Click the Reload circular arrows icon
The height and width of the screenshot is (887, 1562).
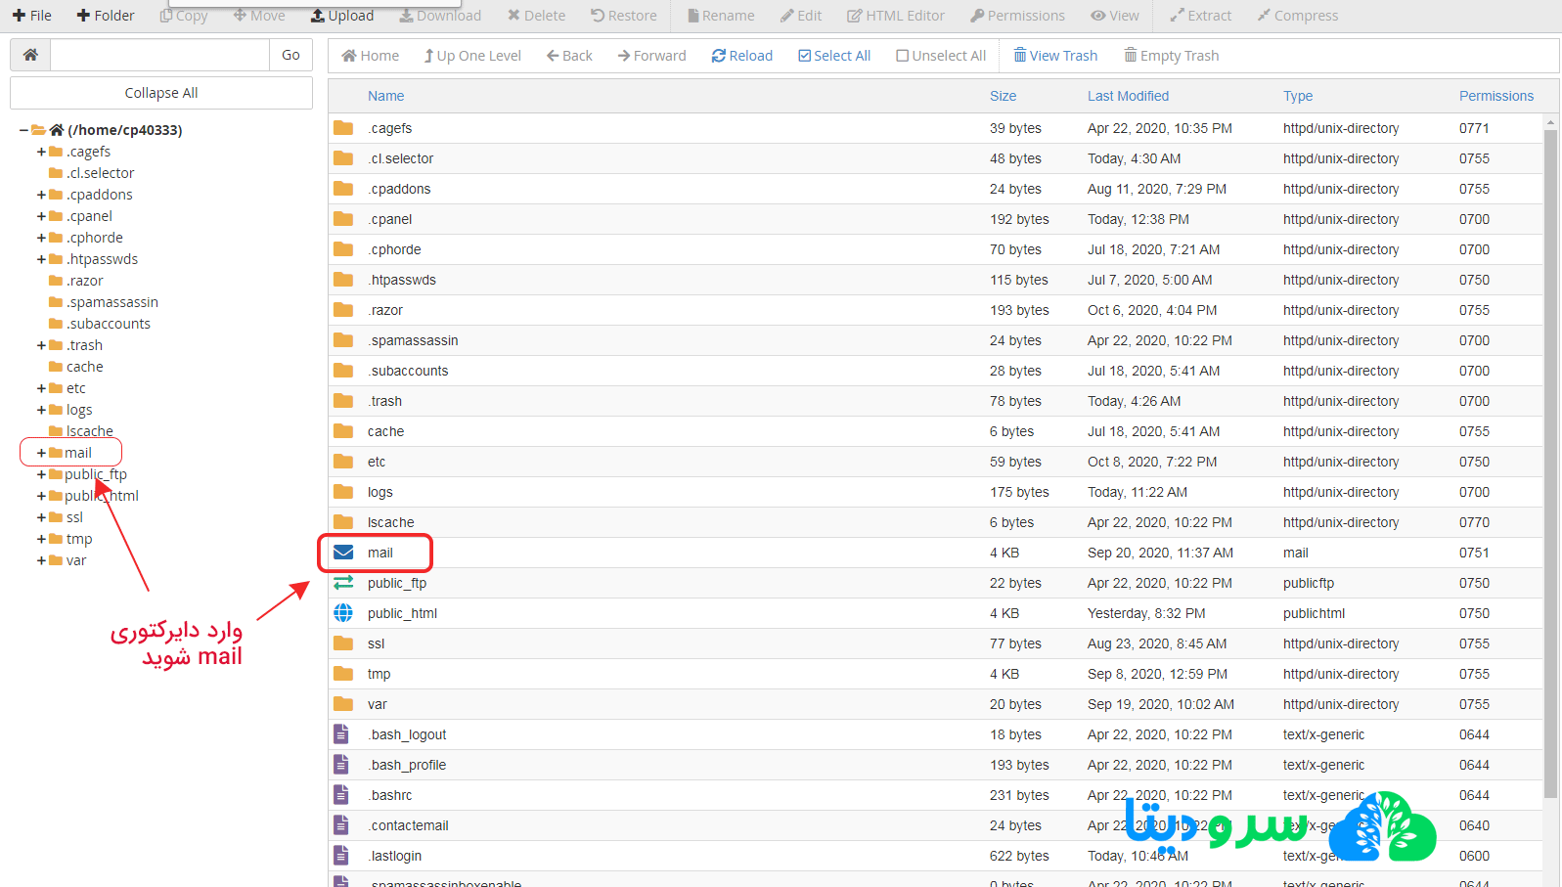pos(719,56)
